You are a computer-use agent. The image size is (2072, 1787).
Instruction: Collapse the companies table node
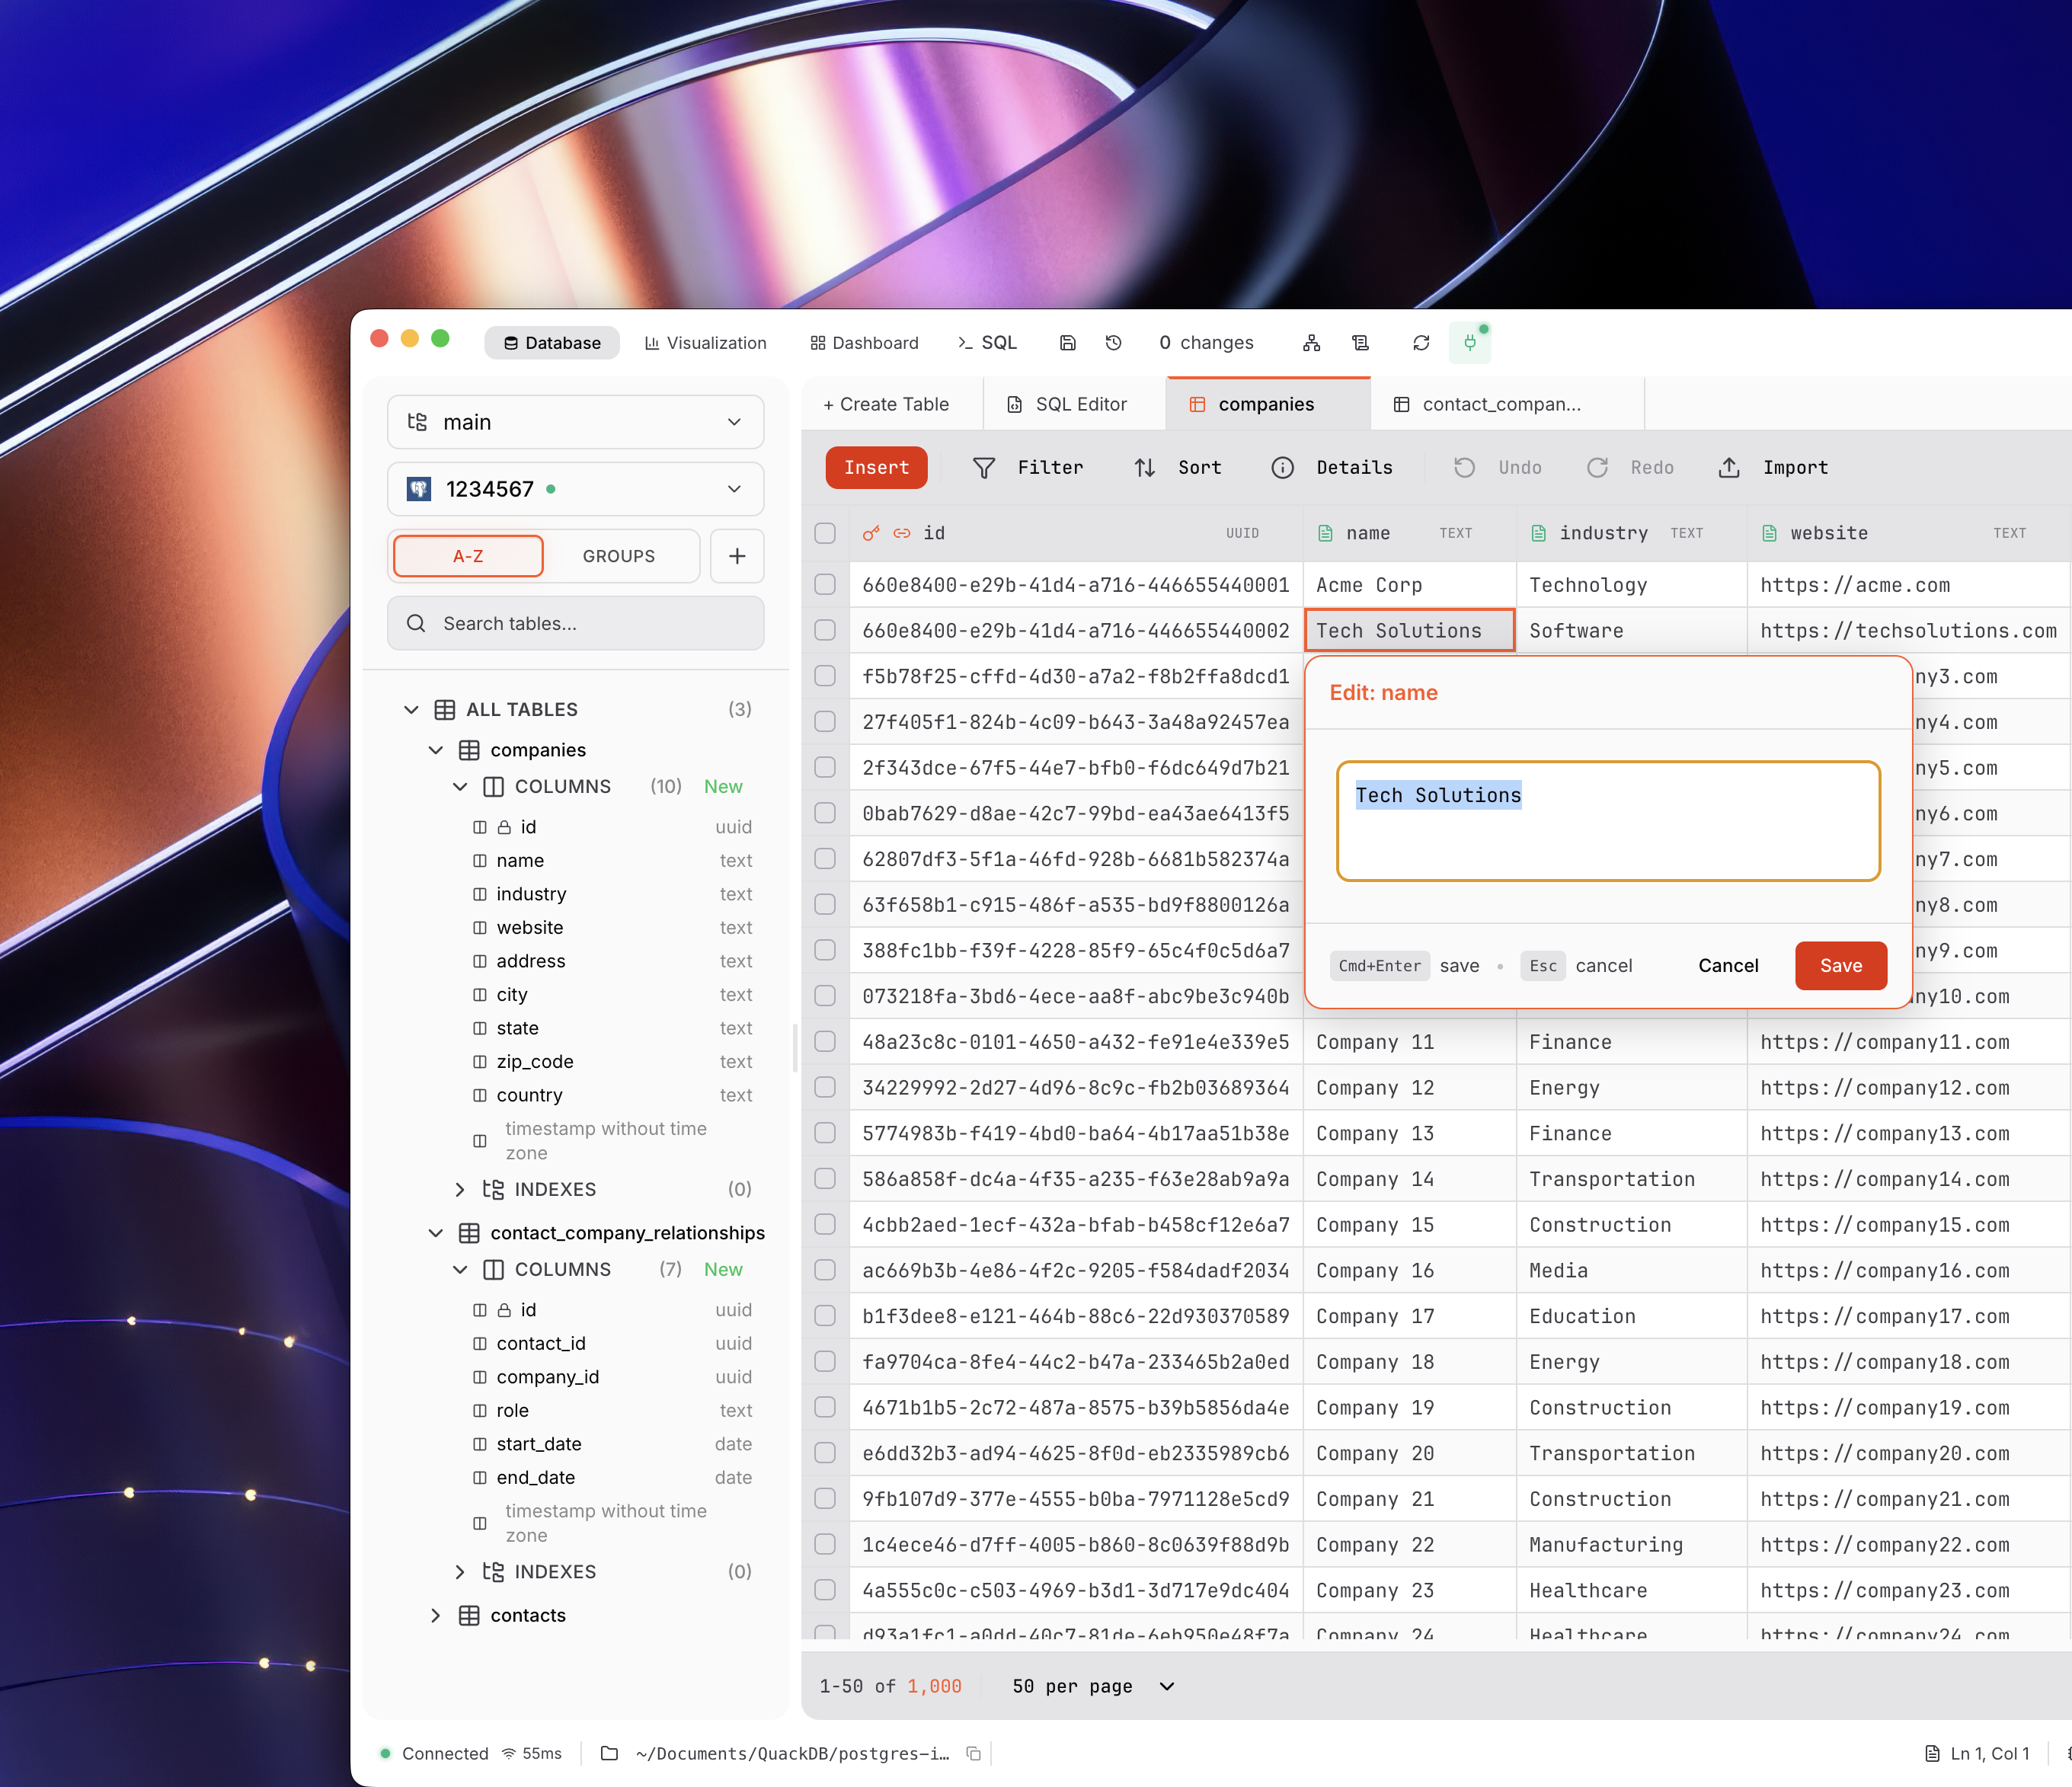coord(435,750)
